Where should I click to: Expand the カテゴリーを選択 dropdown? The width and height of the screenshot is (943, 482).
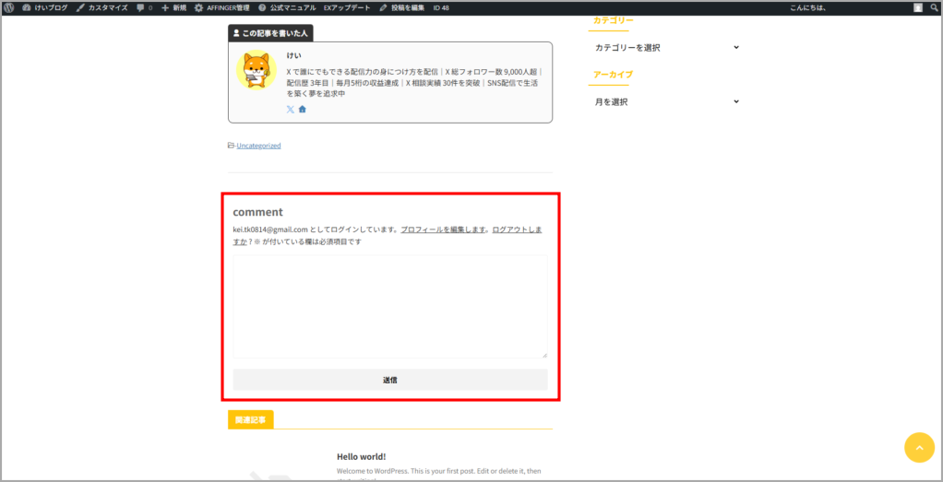(666, 47)
